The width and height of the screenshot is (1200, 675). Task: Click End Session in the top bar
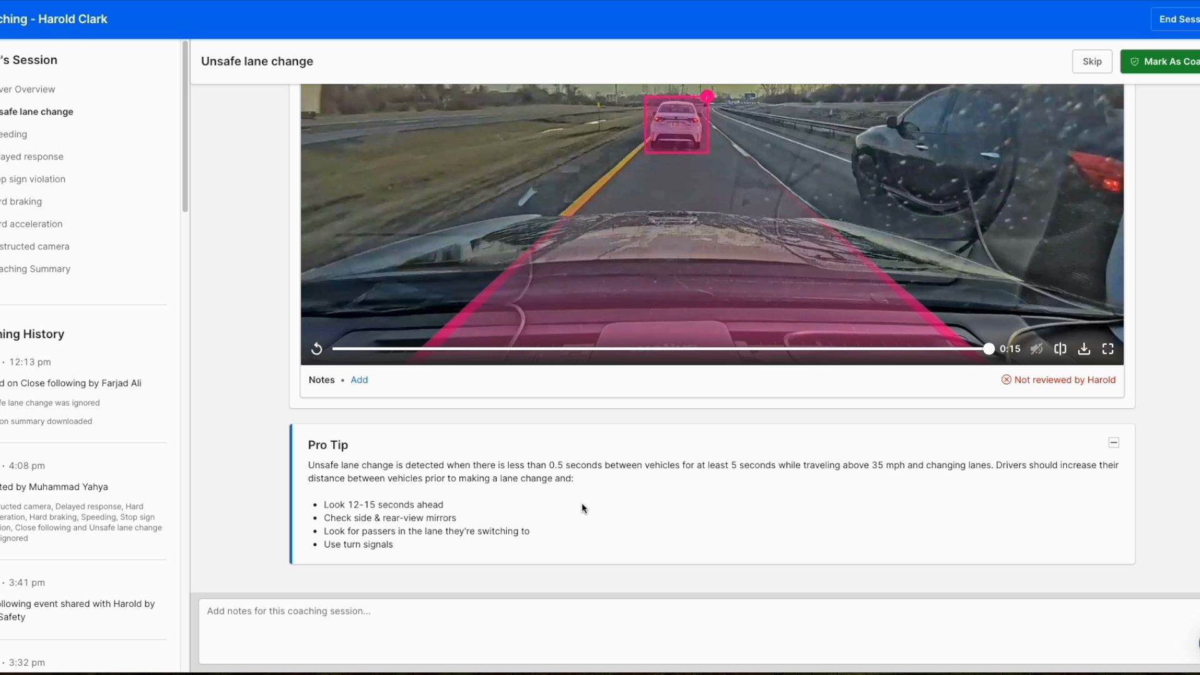click(x=1177, y=19)
